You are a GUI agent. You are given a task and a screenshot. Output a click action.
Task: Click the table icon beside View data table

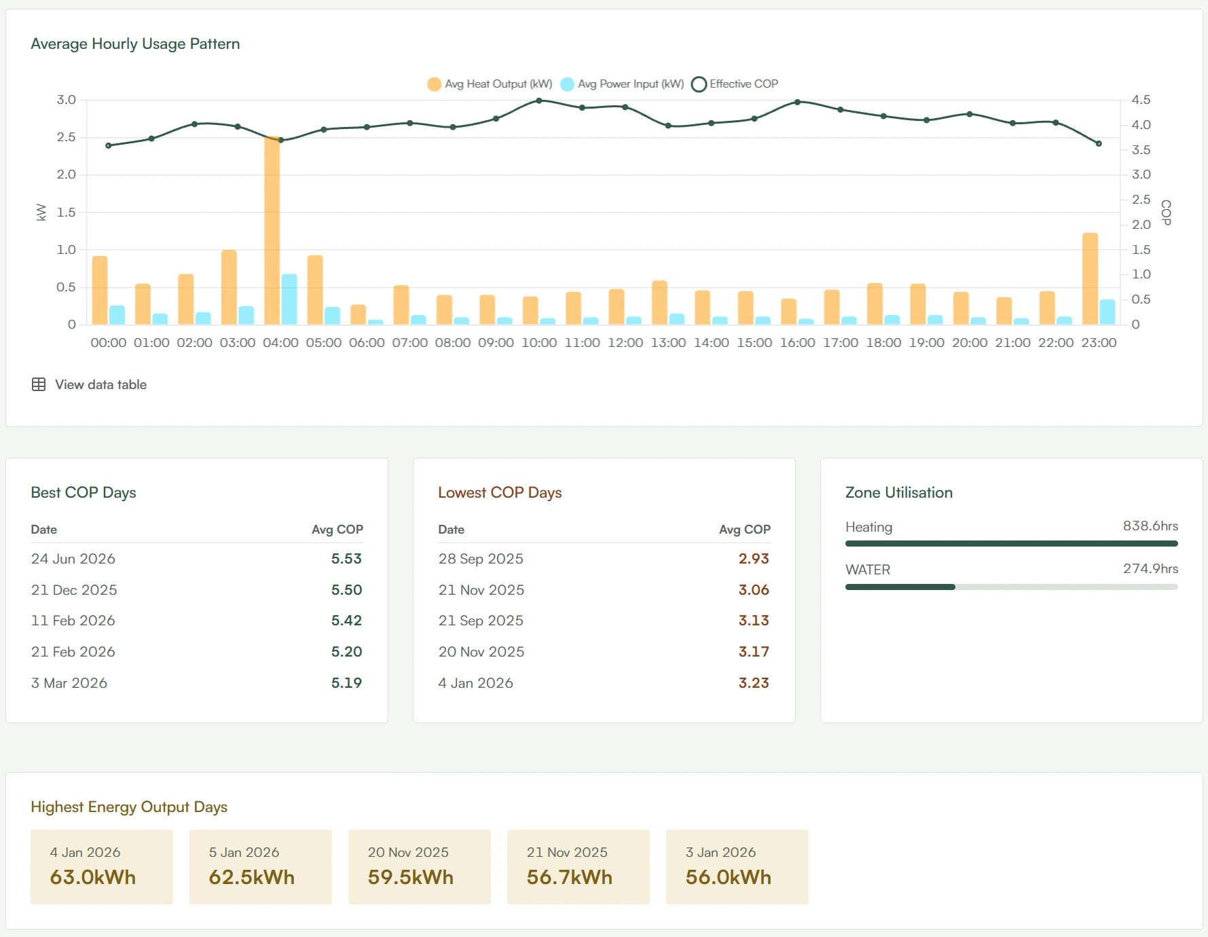(x=39, y=384)
